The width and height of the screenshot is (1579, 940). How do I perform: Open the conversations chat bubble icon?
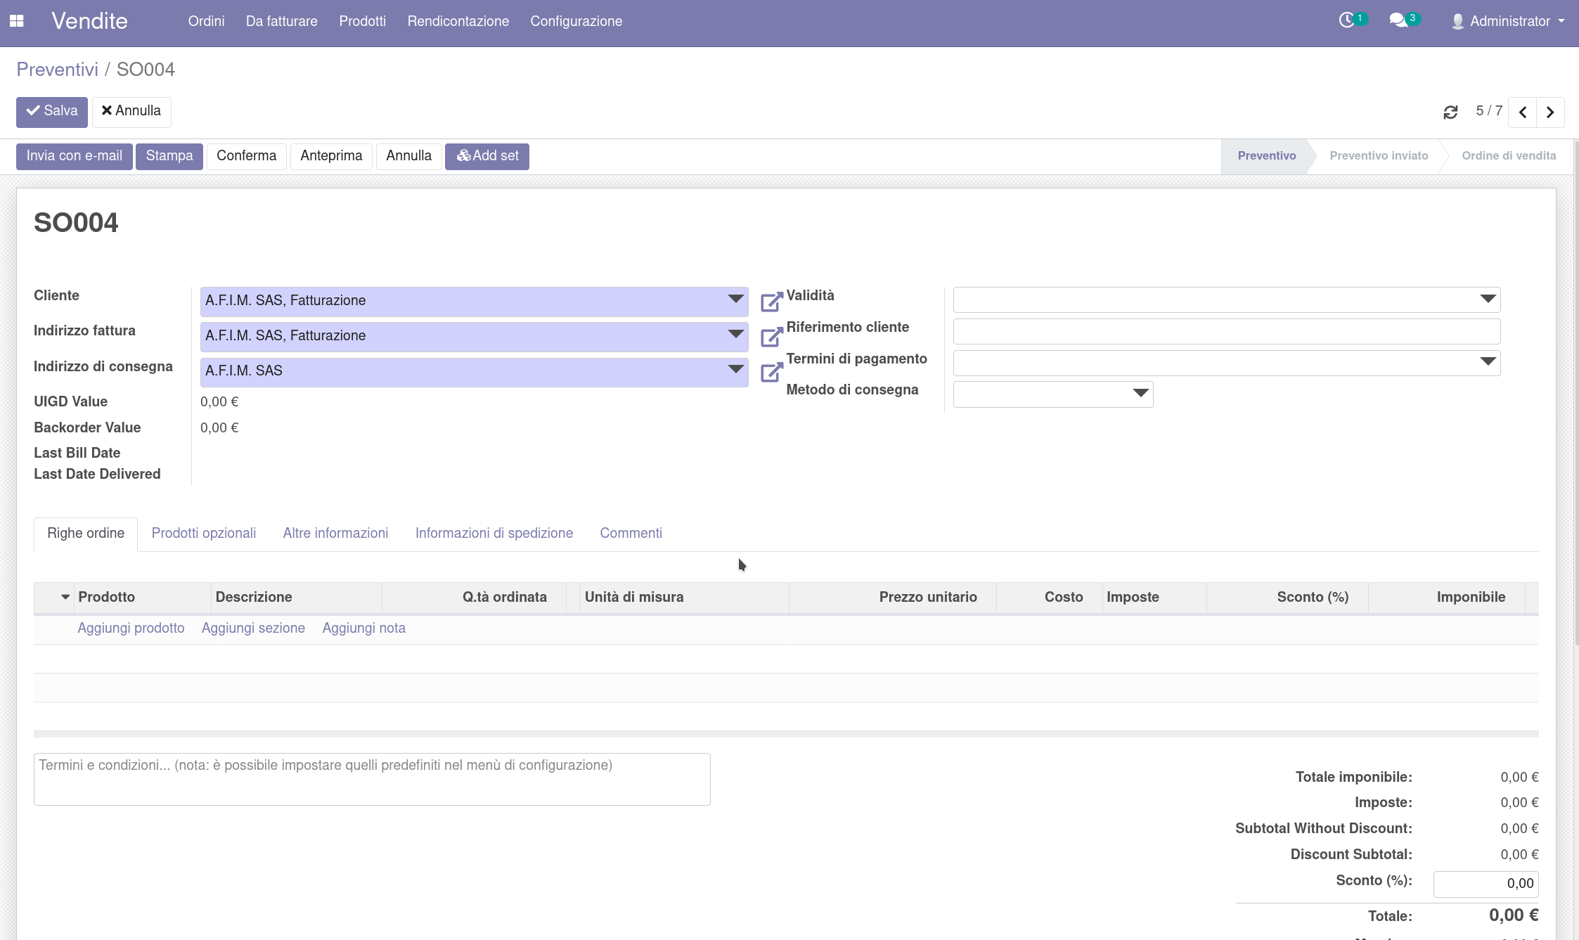coord(1398,20)
